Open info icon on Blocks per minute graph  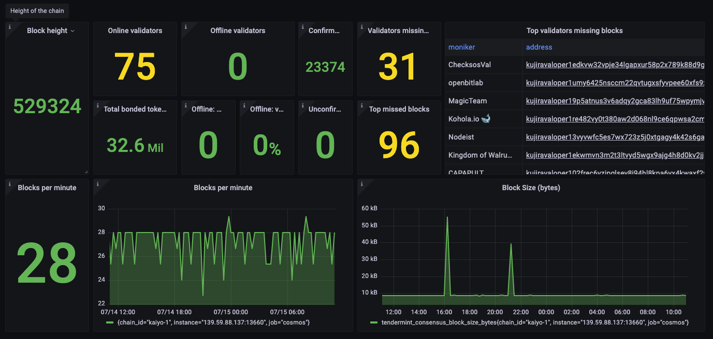(97, 183)
